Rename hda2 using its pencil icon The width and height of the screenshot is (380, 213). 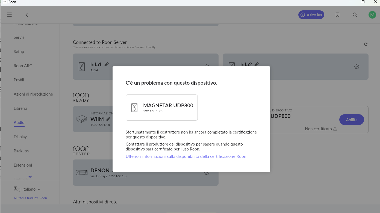pyautogui.click(x=257, y=64)
